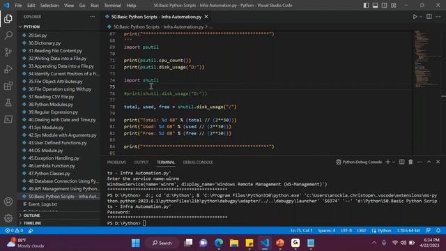Click the taskbar Search box
Screen dimensions: 446x251
[162, 243]
